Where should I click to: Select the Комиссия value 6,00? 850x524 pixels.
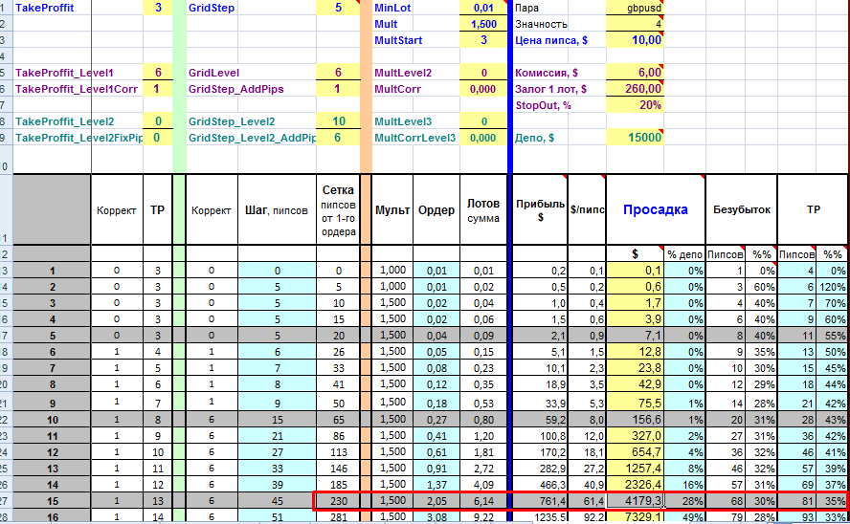click(x=635, y=73)
